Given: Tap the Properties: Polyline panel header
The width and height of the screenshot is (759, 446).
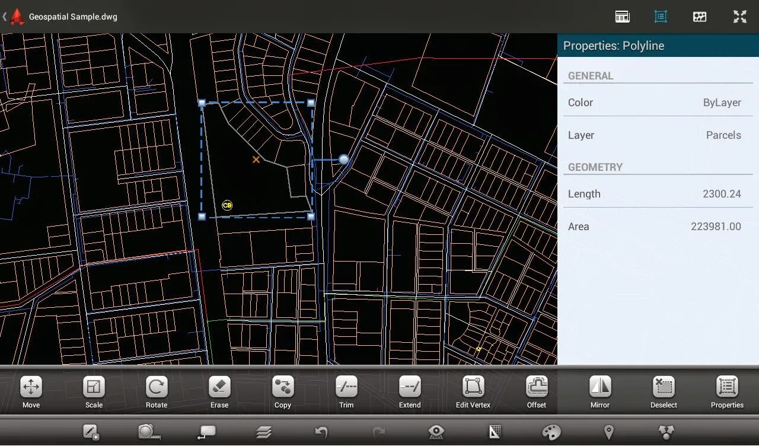Looking at the screenshot, I should pyautogui.click(x=658, y=46).
